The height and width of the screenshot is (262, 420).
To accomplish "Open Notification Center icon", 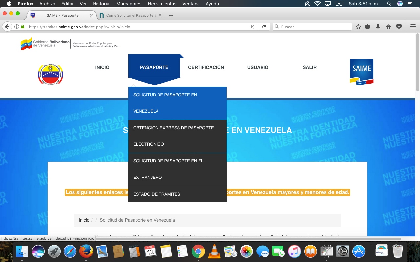I will tap(409, 4).
